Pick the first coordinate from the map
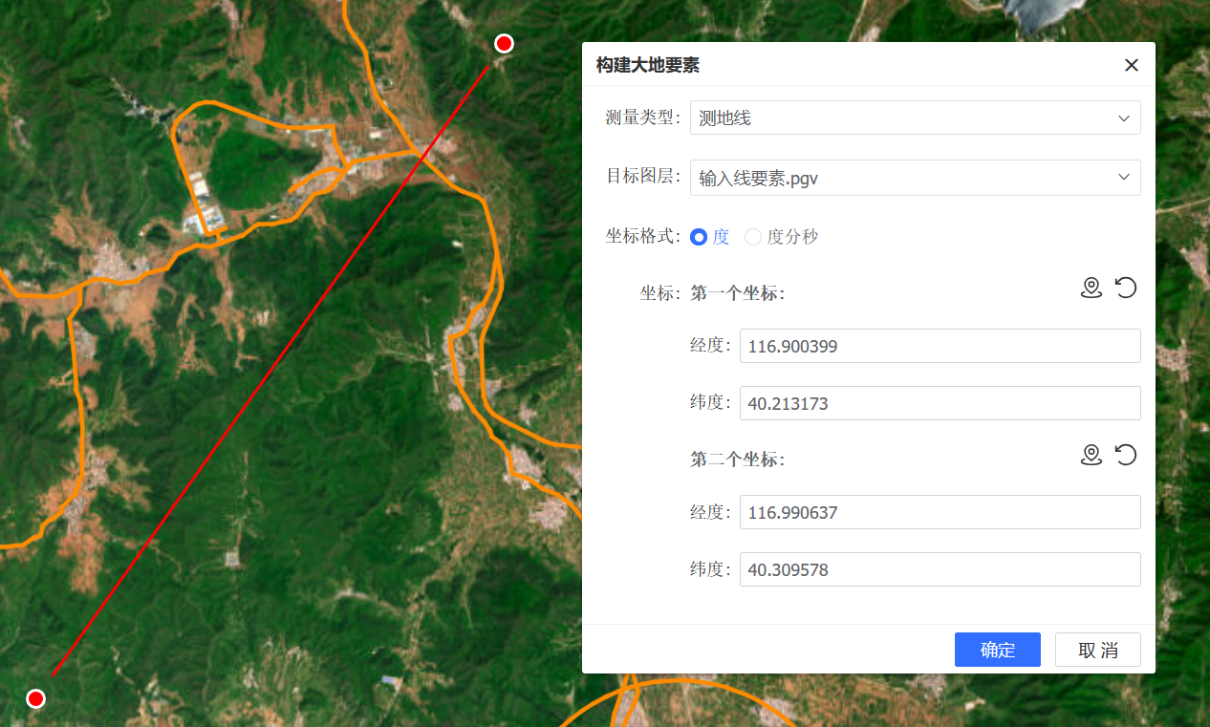Image resolution: width=1210 pixels, height=727 pixels. [1091, 288]
